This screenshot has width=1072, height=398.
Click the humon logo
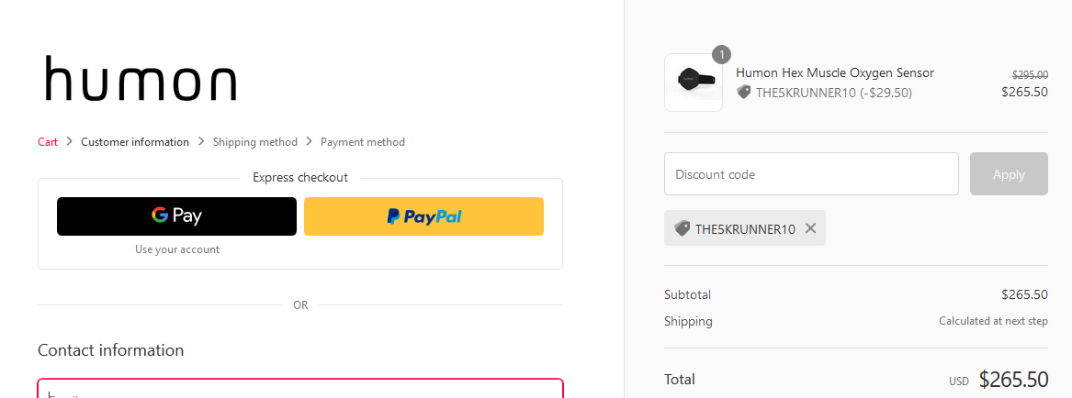click(x=141, y=79)
